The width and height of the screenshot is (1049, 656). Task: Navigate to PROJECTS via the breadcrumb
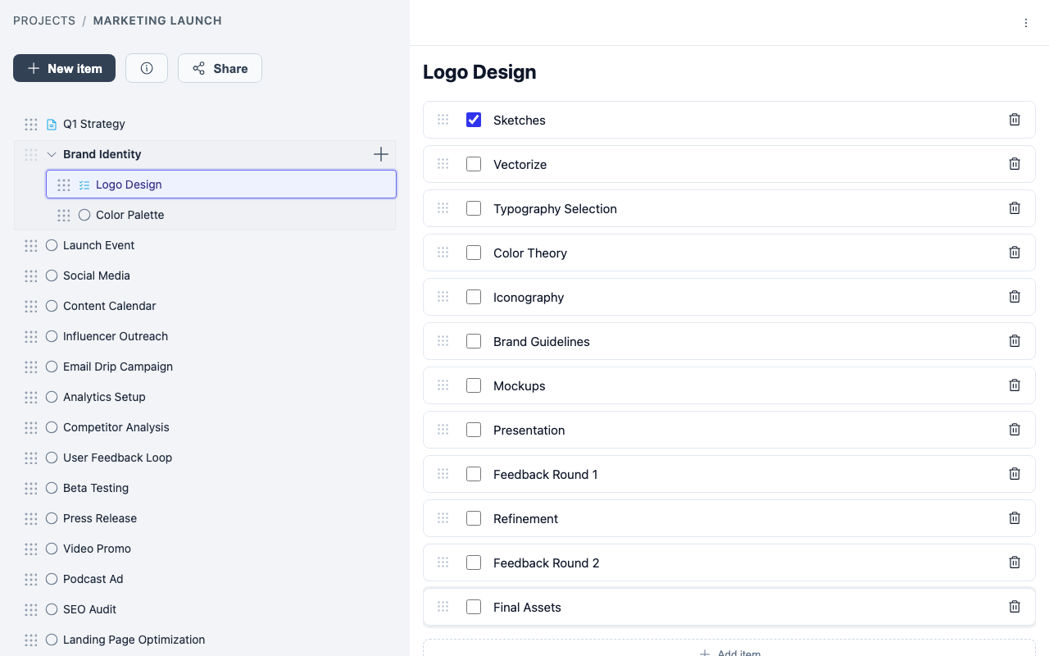tap(44, 20)
